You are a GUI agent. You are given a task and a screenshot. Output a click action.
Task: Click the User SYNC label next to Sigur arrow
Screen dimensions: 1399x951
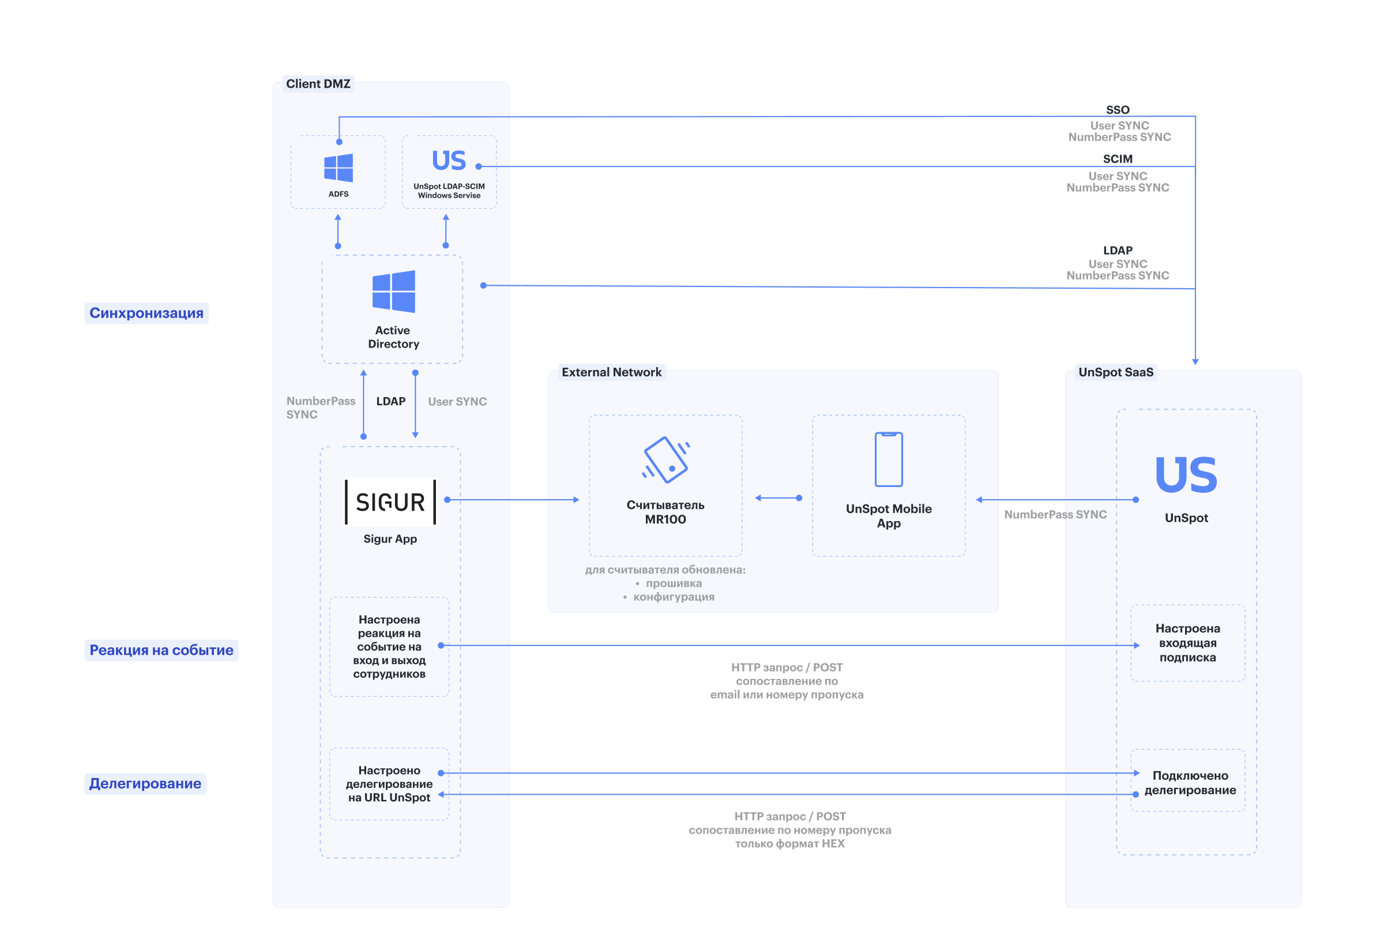click(457, 402)
